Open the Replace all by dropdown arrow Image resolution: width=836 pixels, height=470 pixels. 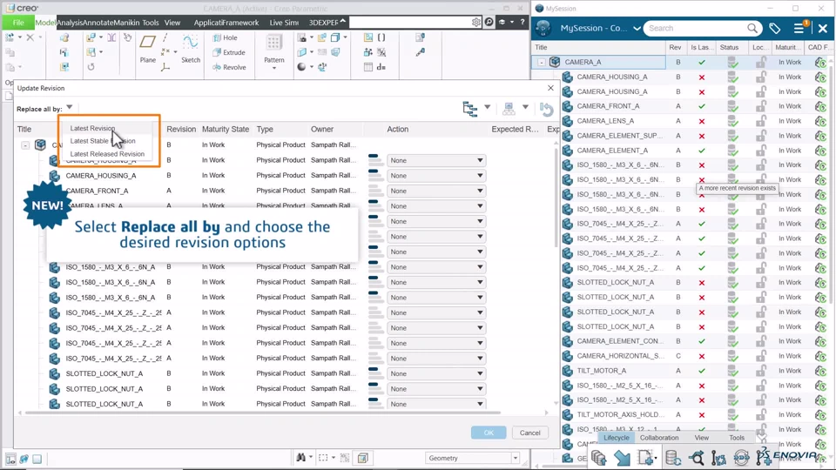pyautogui.click(x=70, y=108)
